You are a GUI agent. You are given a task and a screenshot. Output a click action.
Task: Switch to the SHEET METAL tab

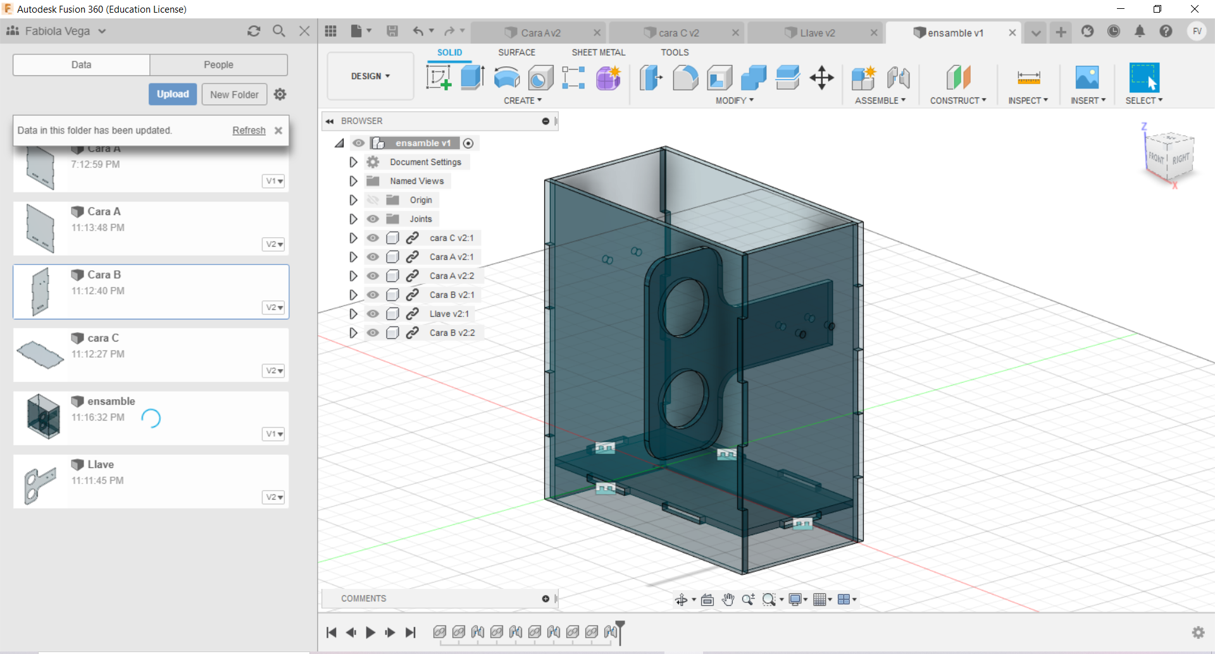[x=598, y=52]
